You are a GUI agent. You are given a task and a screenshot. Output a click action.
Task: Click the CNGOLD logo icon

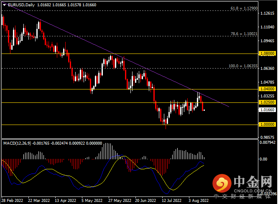click(222, 184)
